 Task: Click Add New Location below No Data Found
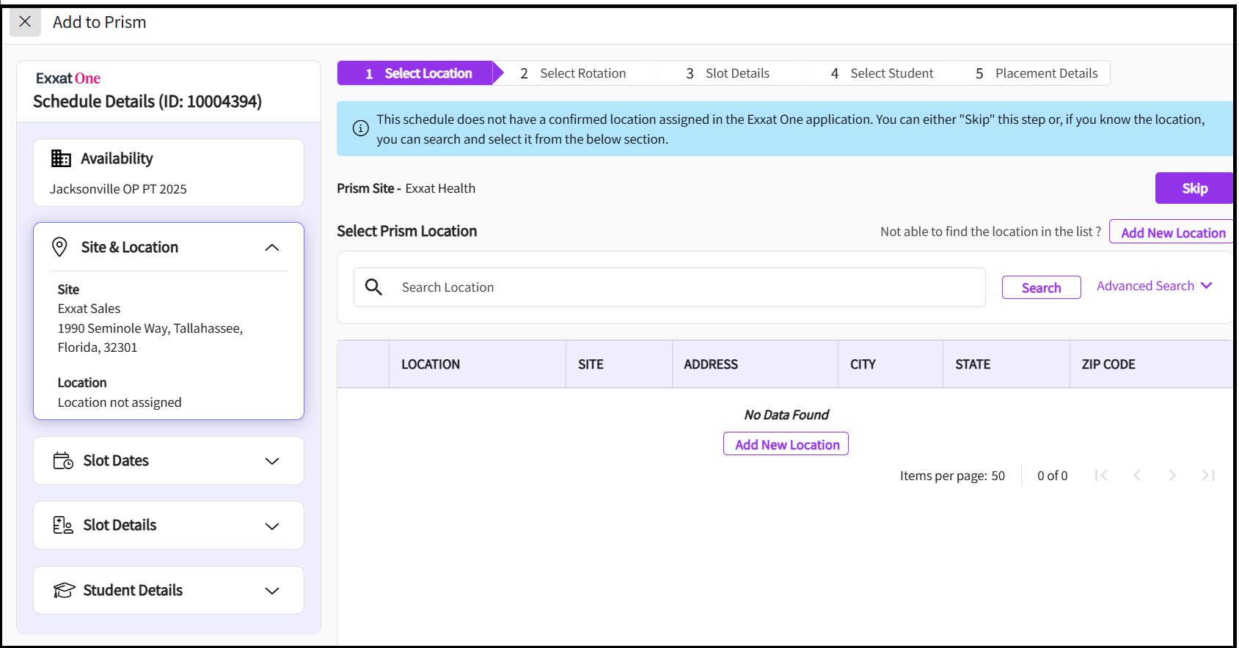pyautogui.click(x=786, y=444)
